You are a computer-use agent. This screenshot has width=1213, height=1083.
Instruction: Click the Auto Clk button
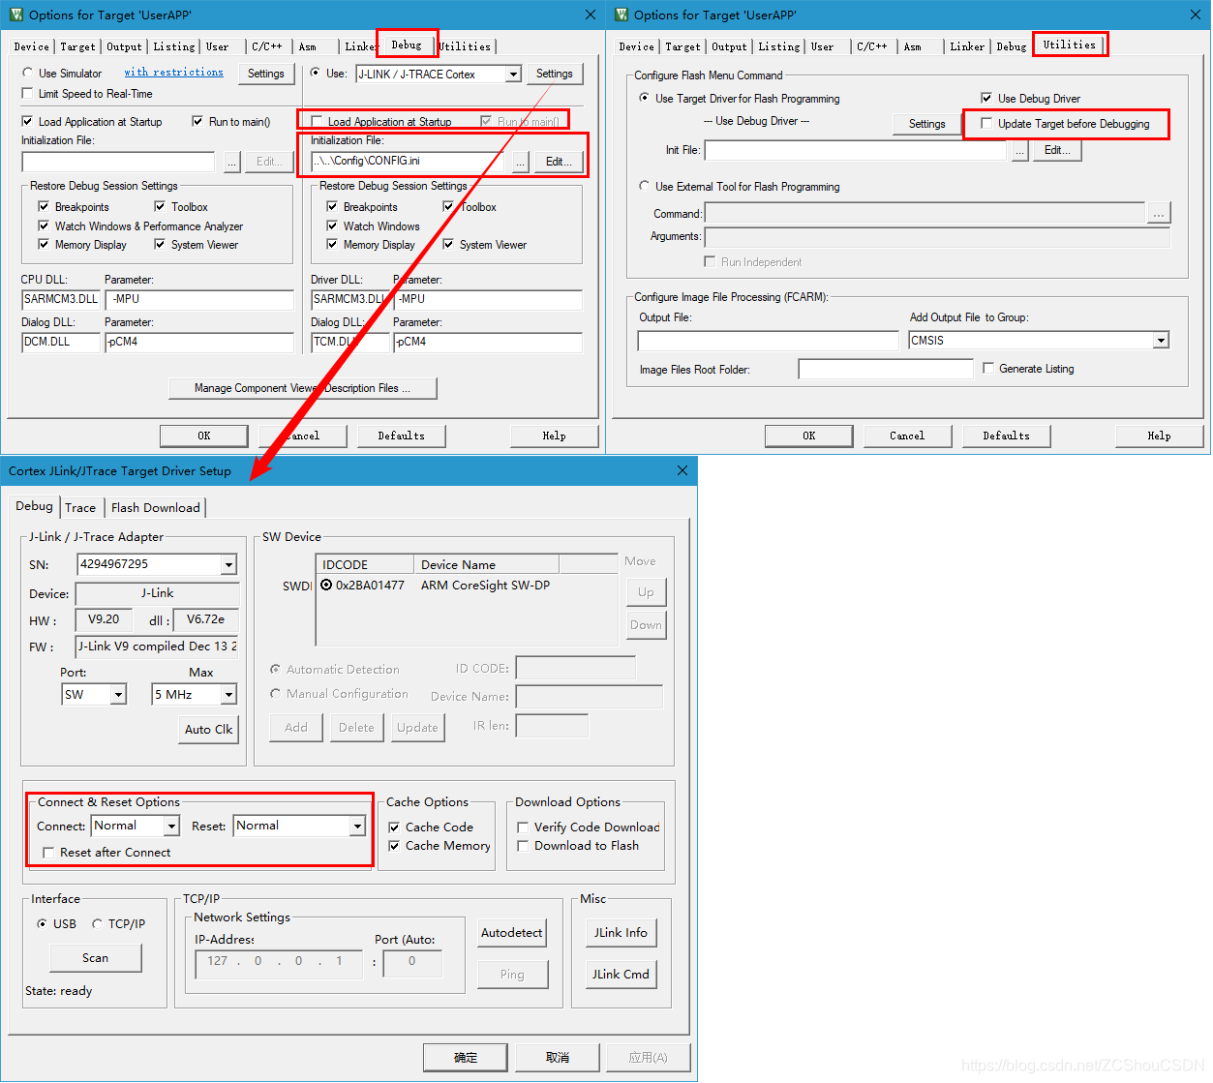(x=208, y=730)
